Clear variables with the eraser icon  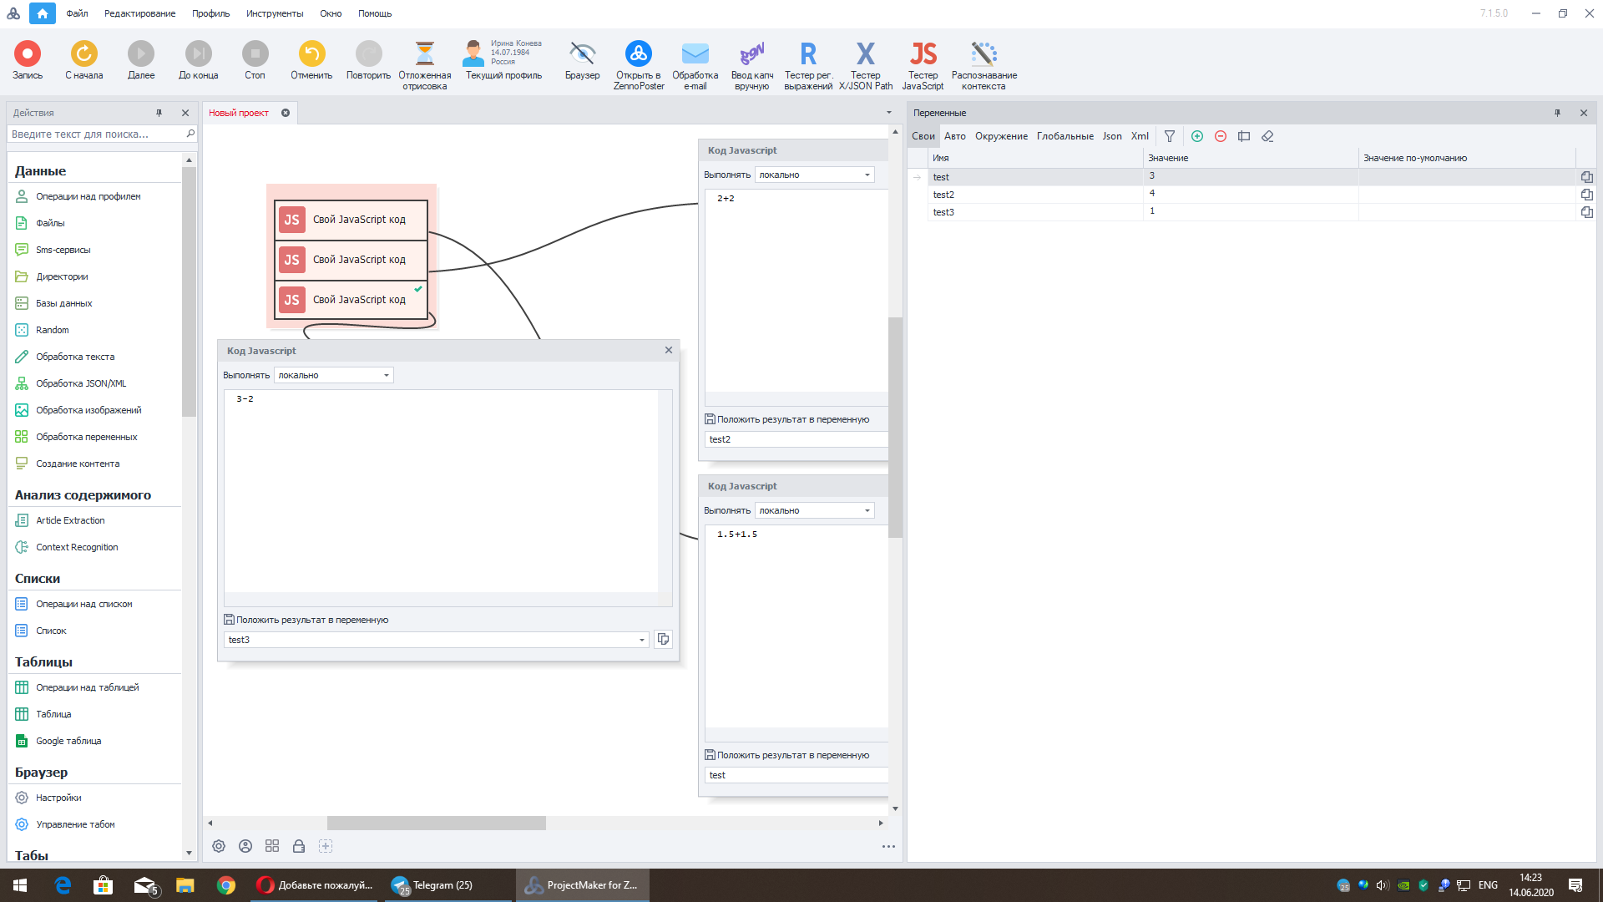coord(1267,136)
